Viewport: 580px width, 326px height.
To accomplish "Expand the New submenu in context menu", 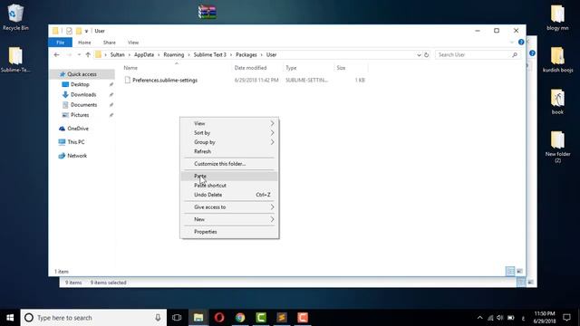I will click(x=229, y=219).
